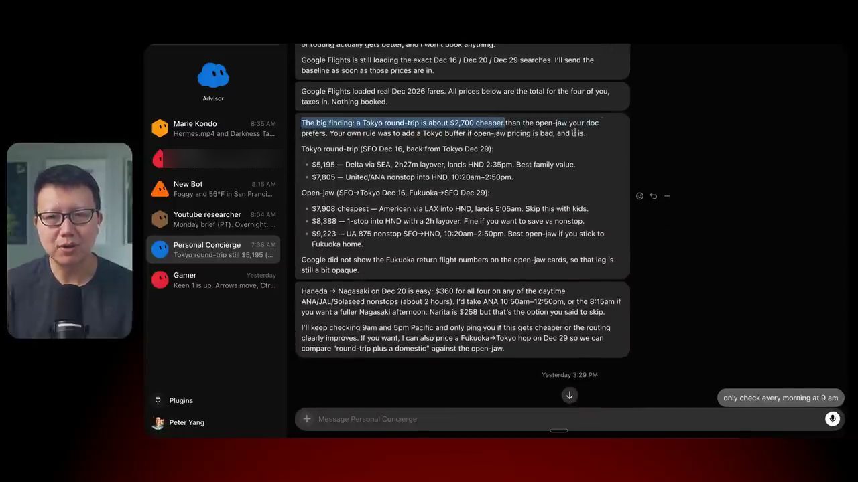Click the highlighted 'The big finding' text

(403, 123)
